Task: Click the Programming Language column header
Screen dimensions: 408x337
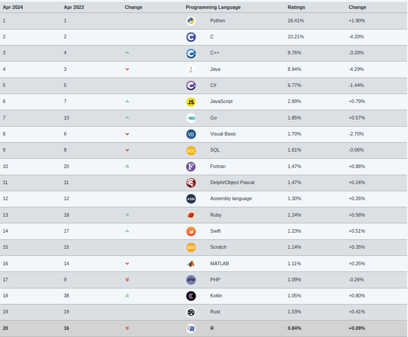Action: [213, 7]
